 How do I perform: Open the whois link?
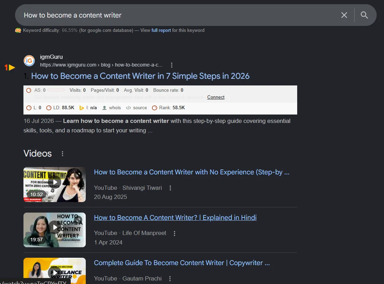click(115, 108)
